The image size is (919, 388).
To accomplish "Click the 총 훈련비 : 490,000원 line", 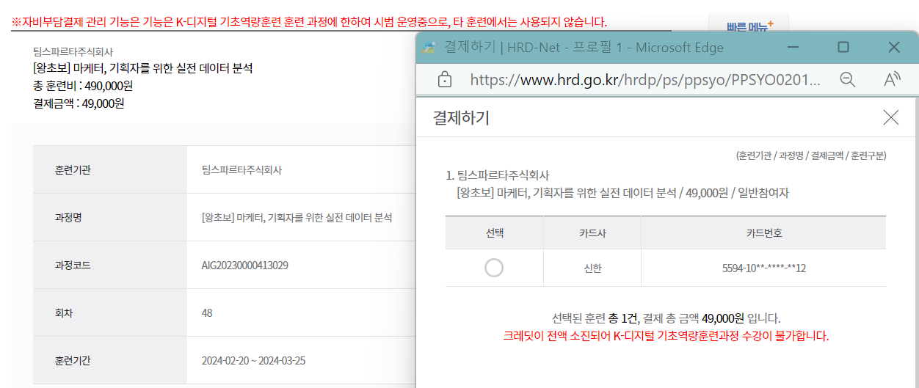I will pyautogui.click(x=83, y=86).
